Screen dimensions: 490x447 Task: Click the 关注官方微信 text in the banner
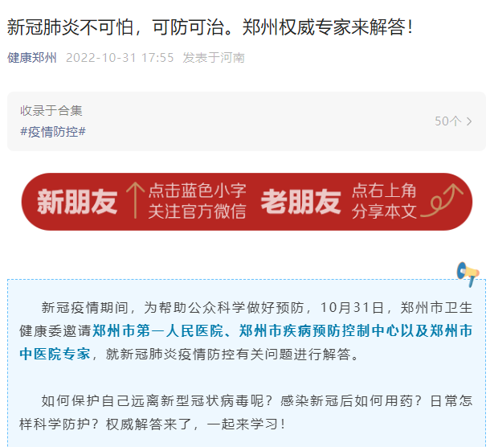pyautogui.click(x=197, y=211)
